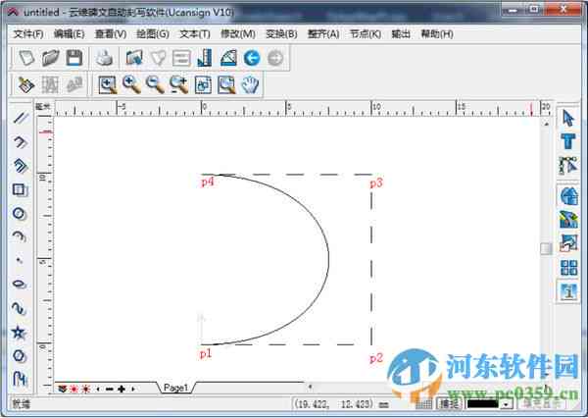Viewport: 588px width, 418px height.
Task: Click the zoom out magnifier
Action: pos(155,85)
